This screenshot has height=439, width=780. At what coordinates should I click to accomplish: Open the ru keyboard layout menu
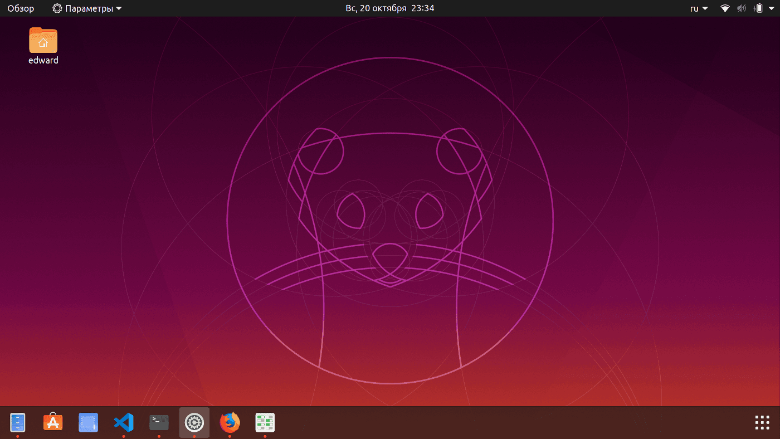tap(699, 8)
